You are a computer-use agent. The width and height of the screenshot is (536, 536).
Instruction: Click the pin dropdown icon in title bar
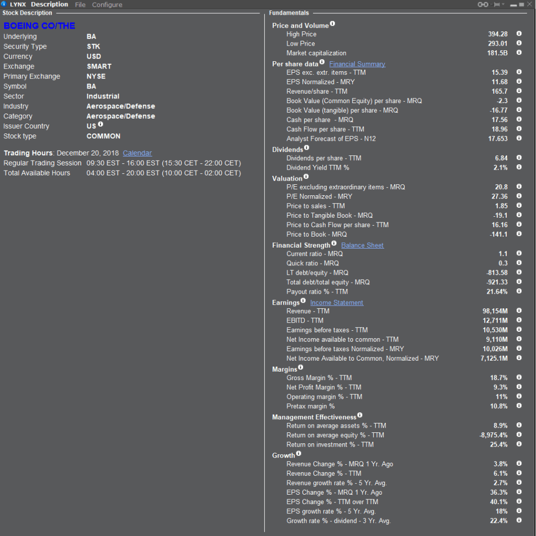tap(499, 4)
